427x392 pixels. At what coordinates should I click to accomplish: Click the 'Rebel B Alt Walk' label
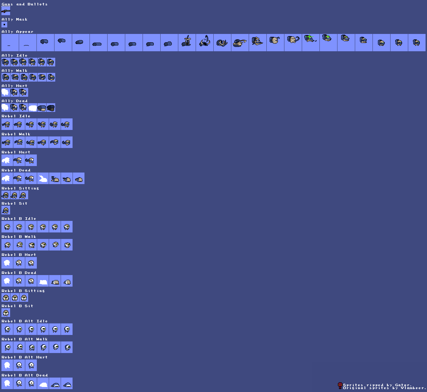pos(25,339)
